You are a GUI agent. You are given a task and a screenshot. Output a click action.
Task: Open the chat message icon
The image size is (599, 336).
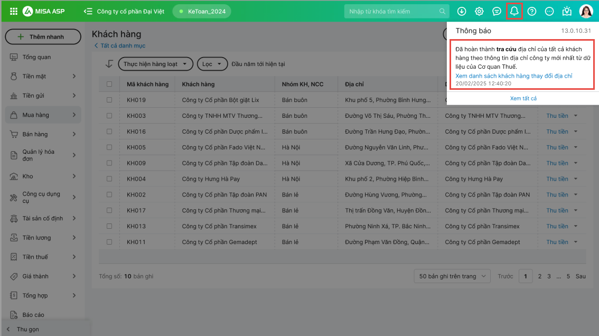pos(497,12)
